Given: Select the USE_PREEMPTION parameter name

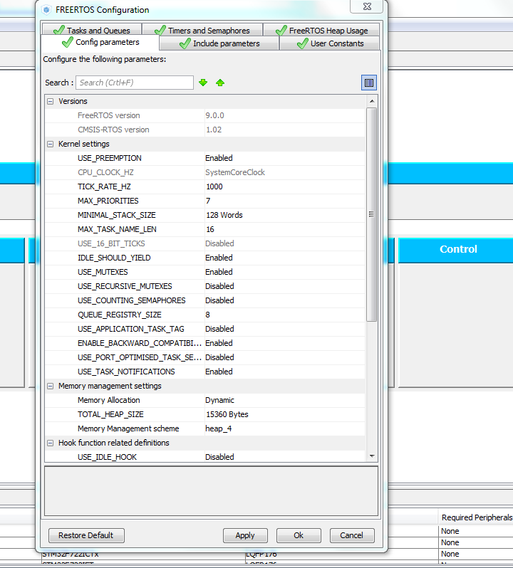Looking at the screenshot, I should tap(110, 158).
